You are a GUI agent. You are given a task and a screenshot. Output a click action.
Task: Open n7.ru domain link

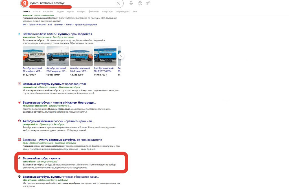[x=25, y=143]
